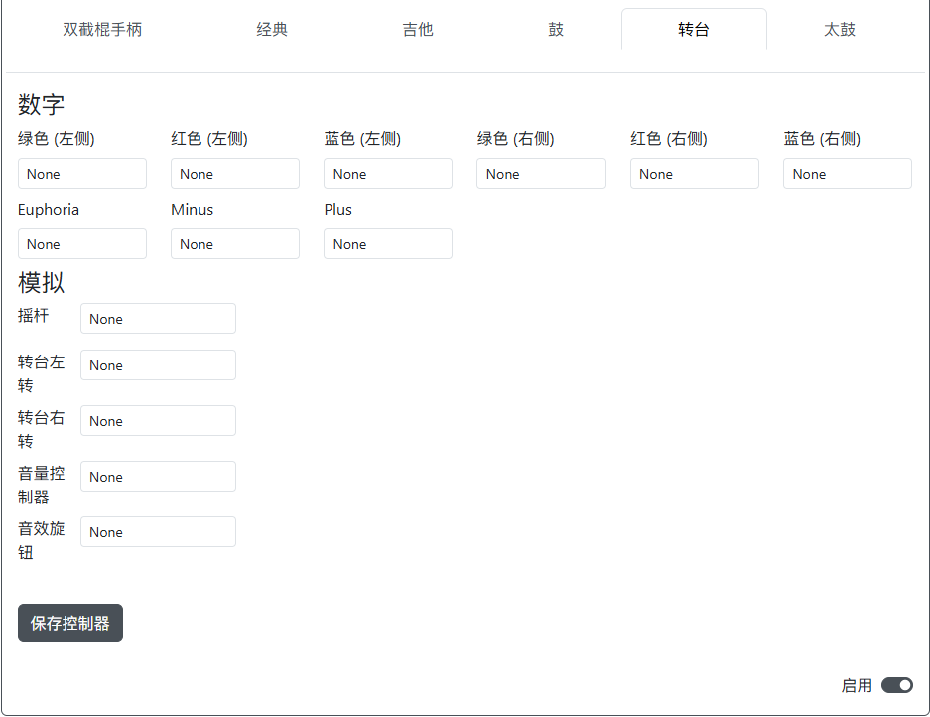Open the 太鼓 tab
930x717 pixels.
tap(839, 29)
